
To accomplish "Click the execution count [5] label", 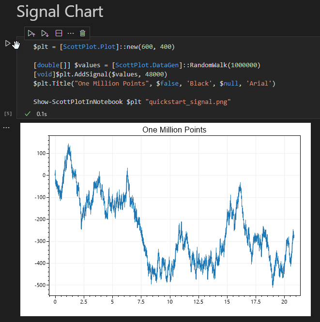I will (x=8, y=114).
